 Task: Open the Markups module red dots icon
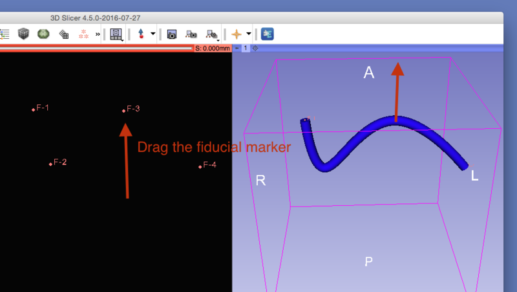tap(83, 34)
